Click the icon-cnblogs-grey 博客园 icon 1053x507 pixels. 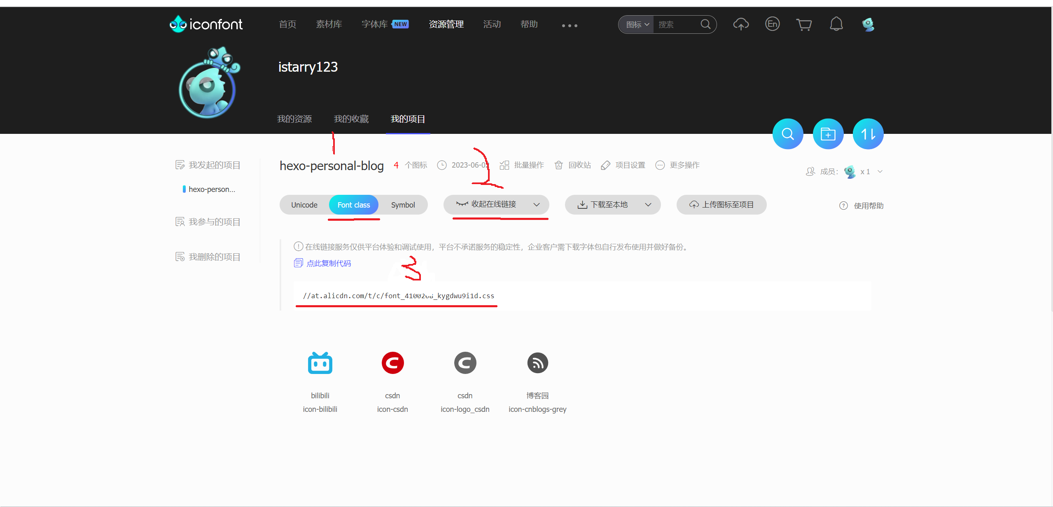(x=537, y=362)
